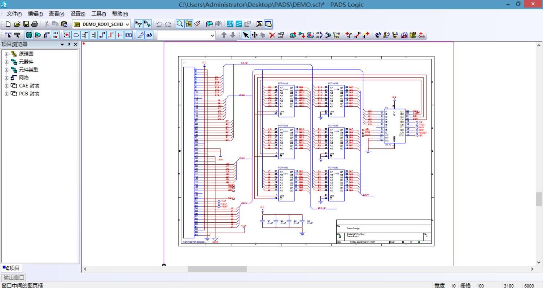Click the horizontal scrollbar thumb

click(217, 269)
